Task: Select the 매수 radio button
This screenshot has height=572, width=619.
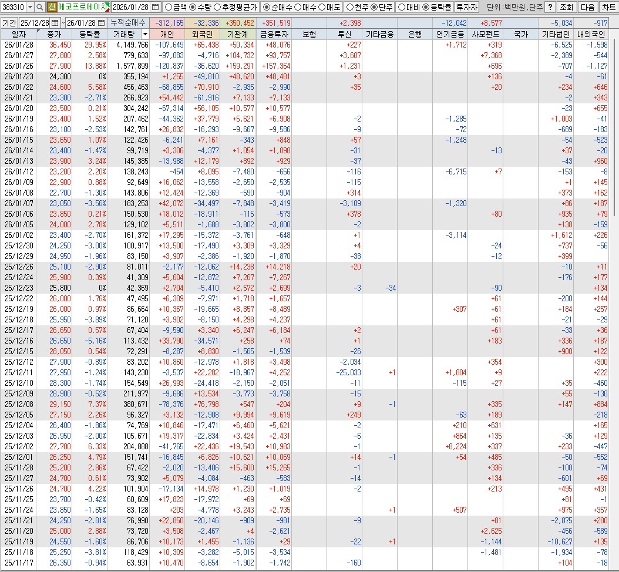Action: pyautogui.click(x=298, y=7)
